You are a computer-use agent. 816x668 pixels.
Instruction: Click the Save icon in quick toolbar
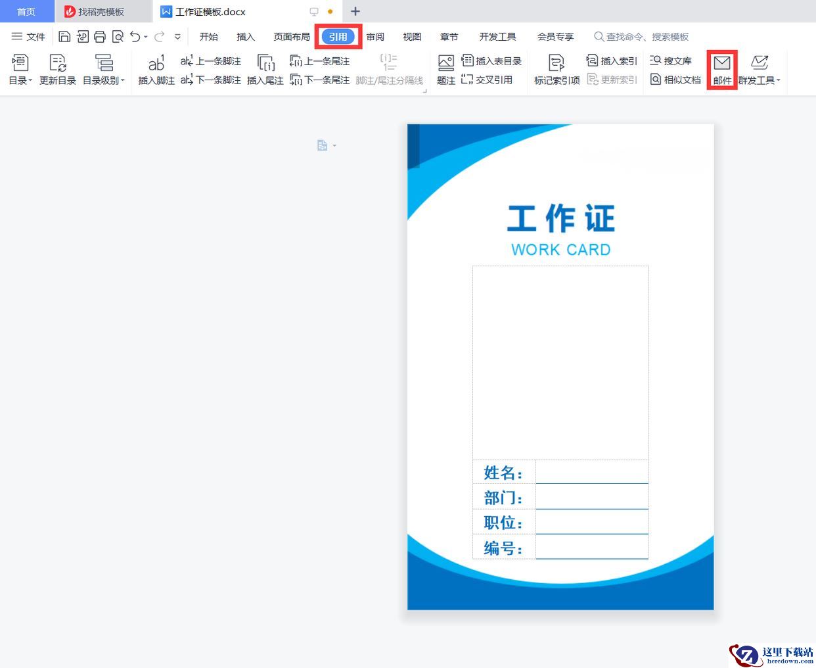pos(64,37)
